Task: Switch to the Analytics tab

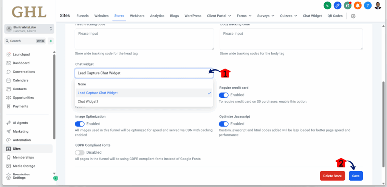Action: (x=157, y=16)
